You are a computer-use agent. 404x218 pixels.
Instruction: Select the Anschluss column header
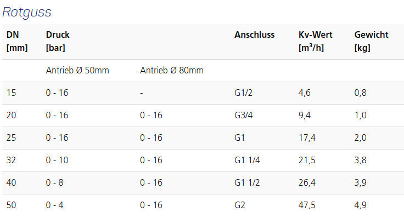pyautogui.click(x=254, y=35)
